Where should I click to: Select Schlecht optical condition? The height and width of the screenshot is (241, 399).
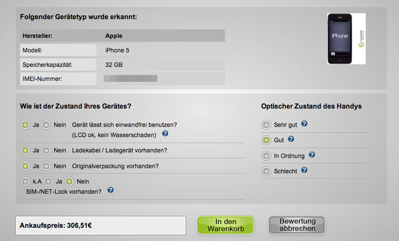point(266,171)
